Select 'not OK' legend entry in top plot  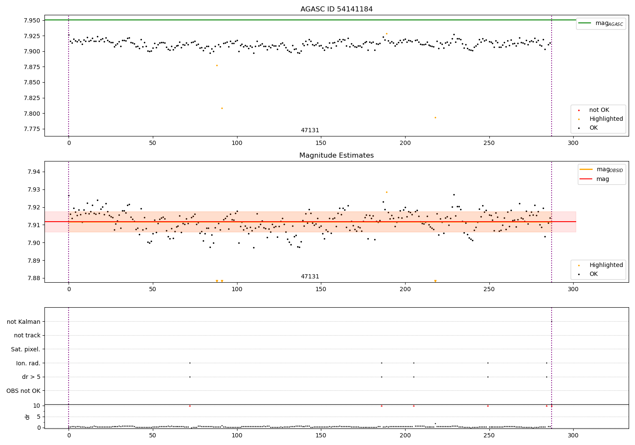point(599,110)
